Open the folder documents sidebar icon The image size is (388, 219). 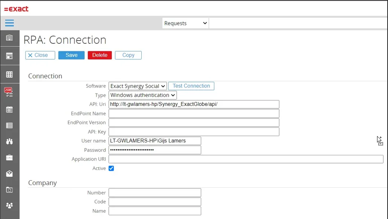9,190
